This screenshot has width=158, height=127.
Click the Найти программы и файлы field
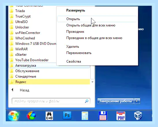point(51,101)
